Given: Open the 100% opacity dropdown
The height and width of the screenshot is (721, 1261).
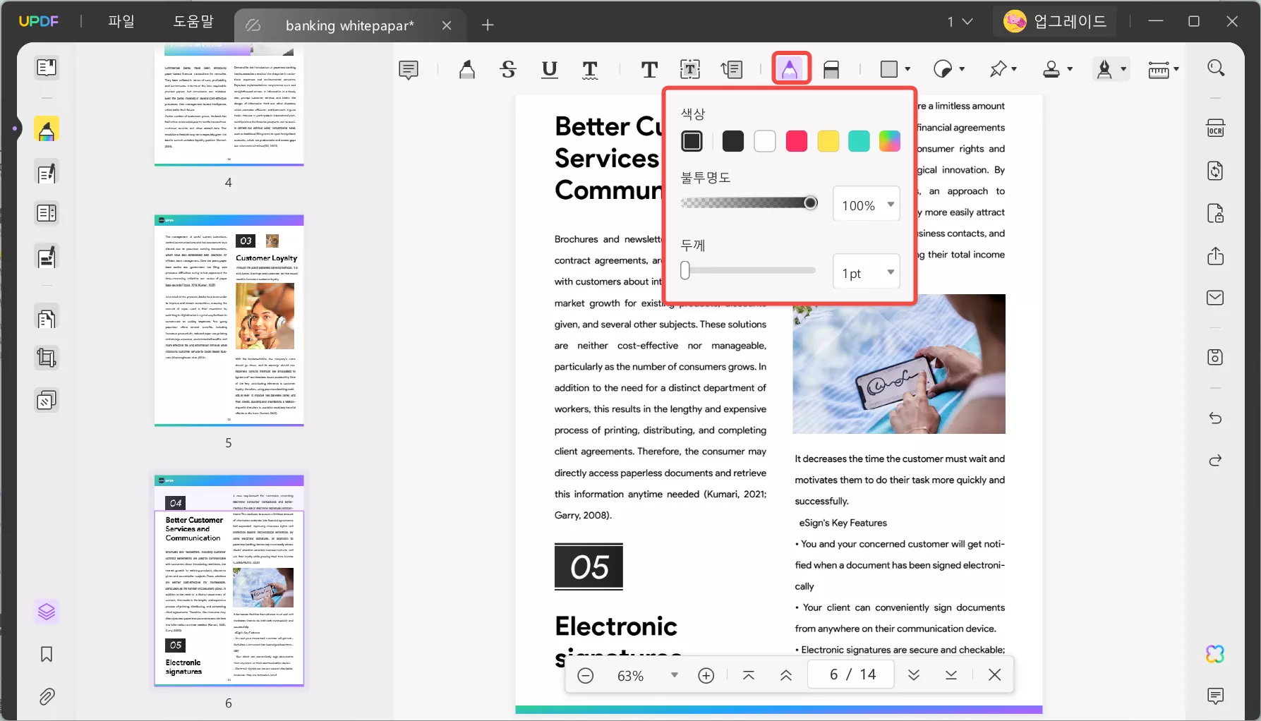Looking at the screenshot, I should pyautogui.click(x=867, y=205).
